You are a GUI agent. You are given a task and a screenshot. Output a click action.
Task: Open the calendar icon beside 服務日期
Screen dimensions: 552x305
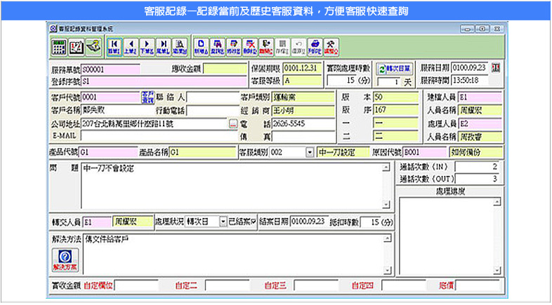[x=497, y=68]
